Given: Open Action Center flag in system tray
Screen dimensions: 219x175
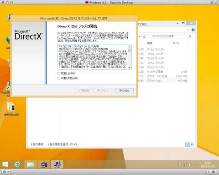Looking at the screenshot, I should click(180, 165).
